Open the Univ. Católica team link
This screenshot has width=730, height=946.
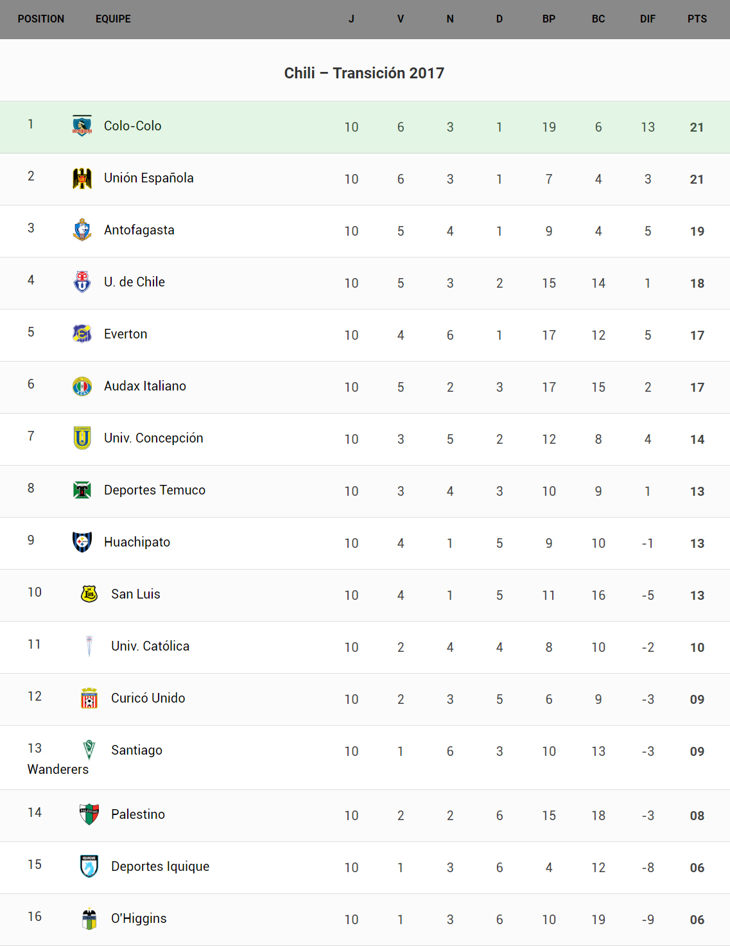pos(150,646)
